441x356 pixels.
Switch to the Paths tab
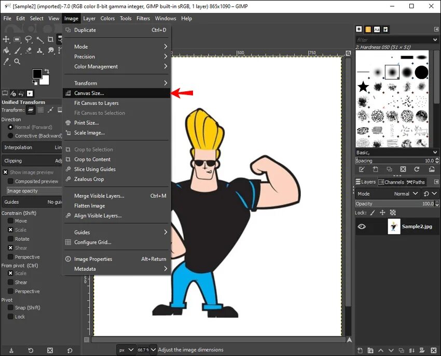point(416,182)
